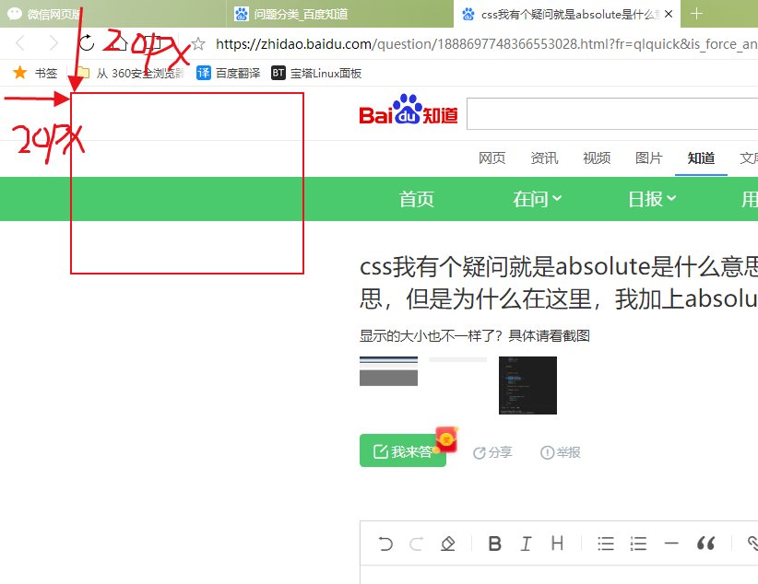Select the 图片 search category
The height and width of the screenshot is (584, 758).
coord(649,158)
